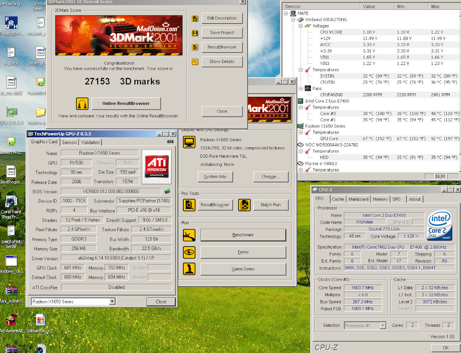Switch to the Validation tab in GPU-Z
461x353 pixels.
90,142
